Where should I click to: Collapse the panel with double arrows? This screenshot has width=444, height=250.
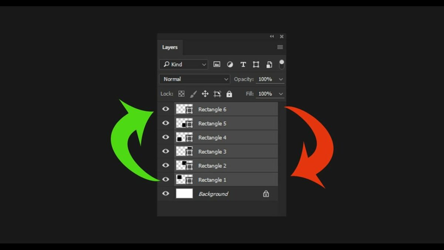272,36
